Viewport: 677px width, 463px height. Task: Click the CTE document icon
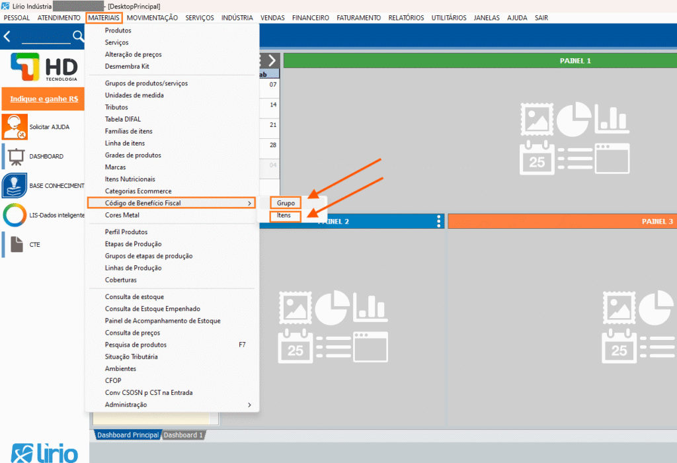tap(15, 244)
